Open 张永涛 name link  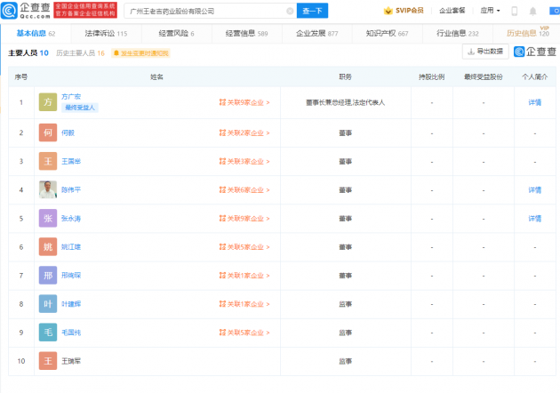(x=71, y=219)
